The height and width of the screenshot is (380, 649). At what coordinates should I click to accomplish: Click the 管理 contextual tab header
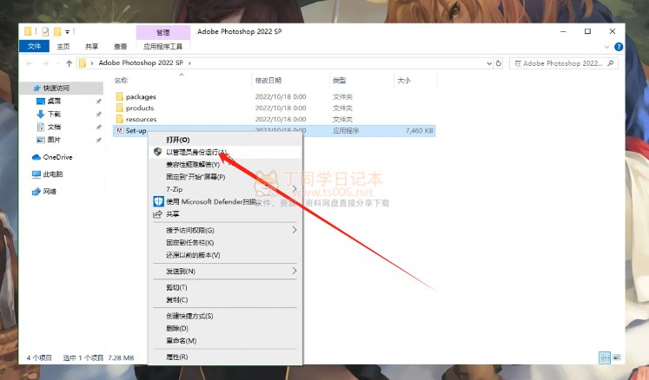point(163,32)
